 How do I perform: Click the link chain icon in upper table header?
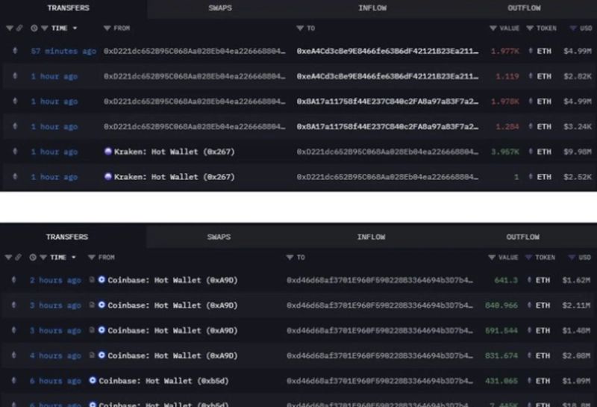click(20, 28)
